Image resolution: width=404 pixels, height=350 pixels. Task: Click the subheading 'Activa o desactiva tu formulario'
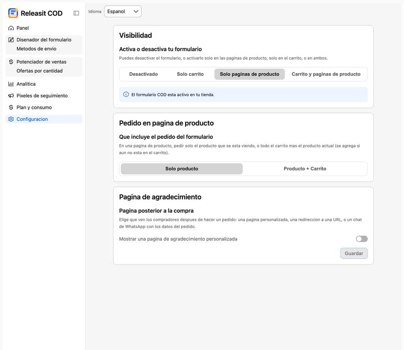[160, 49]
